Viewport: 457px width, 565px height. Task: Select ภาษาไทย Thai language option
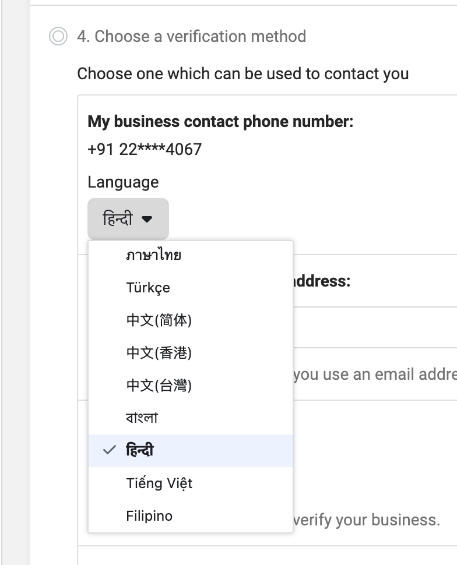(154, 255)
